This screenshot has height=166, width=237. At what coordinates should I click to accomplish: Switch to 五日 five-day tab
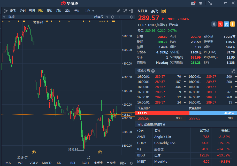32,11
